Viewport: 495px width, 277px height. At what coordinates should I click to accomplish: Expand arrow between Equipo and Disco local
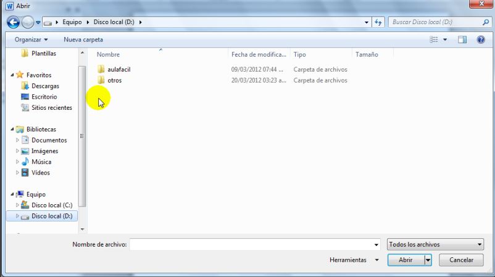coord(88,22)
